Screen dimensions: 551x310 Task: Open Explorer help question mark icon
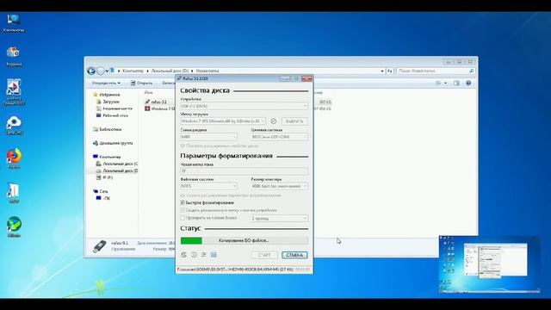pos(468,83)
